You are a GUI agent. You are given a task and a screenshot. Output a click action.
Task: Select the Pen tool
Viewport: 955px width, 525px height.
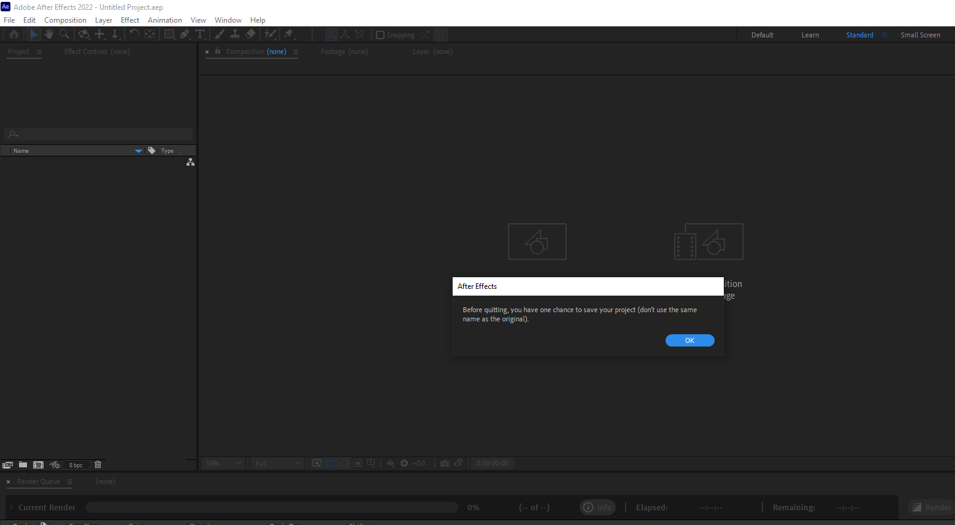(x=185, y=34)
